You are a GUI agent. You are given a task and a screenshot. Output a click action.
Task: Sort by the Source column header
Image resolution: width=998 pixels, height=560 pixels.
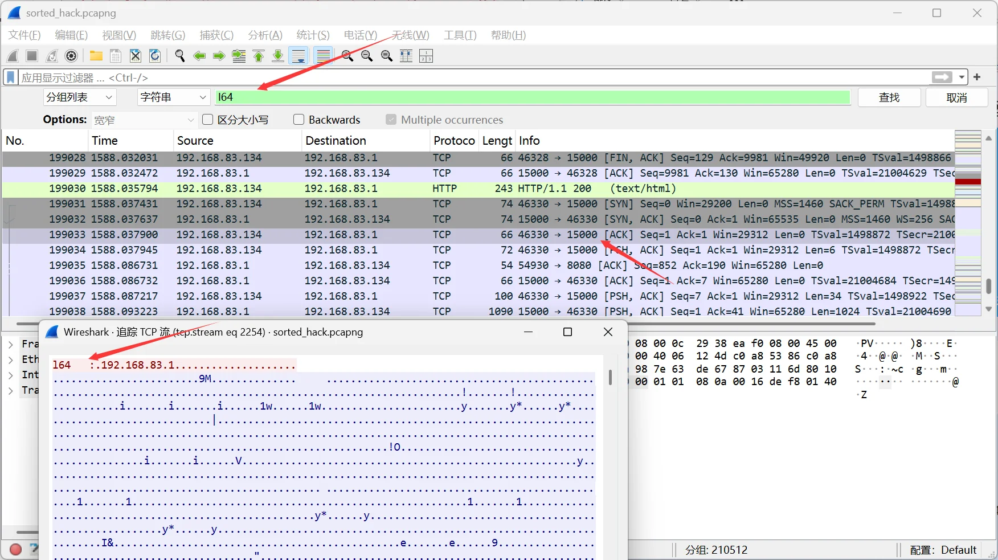pyautogui.click(x=237, y=141)
